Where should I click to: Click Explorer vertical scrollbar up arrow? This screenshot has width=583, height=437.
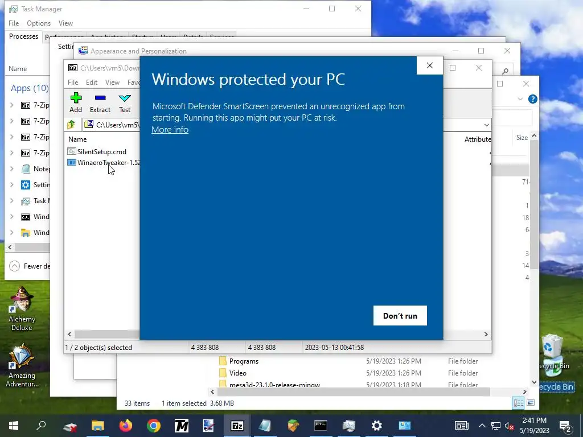tap(534, 137)
